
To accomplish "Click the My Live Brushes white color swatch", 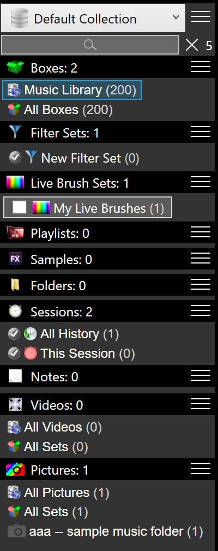I will (x=20, y=207).
